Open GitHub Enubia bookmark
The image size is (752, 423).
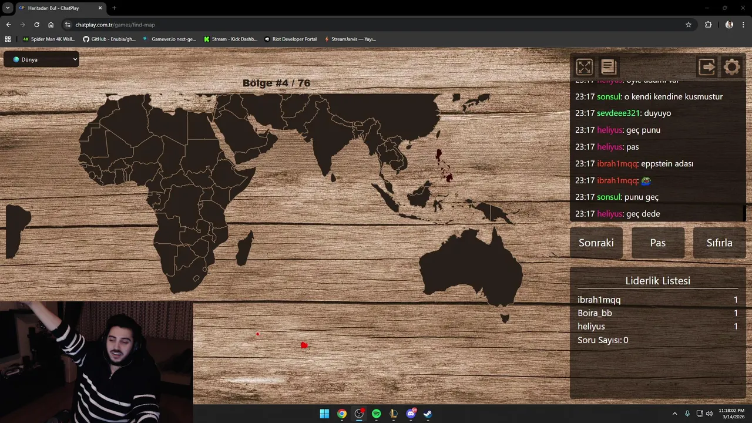[109, 39]
